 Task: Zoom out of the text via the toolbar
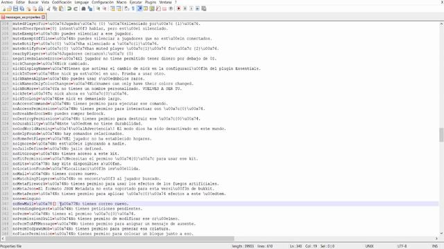[x=104, y=9]
